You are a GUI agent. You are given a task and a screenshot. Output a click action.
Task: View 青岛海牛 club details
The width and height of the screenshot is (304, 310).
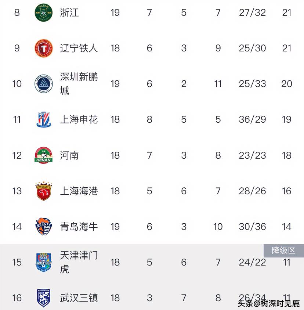[x=79, y=227]
